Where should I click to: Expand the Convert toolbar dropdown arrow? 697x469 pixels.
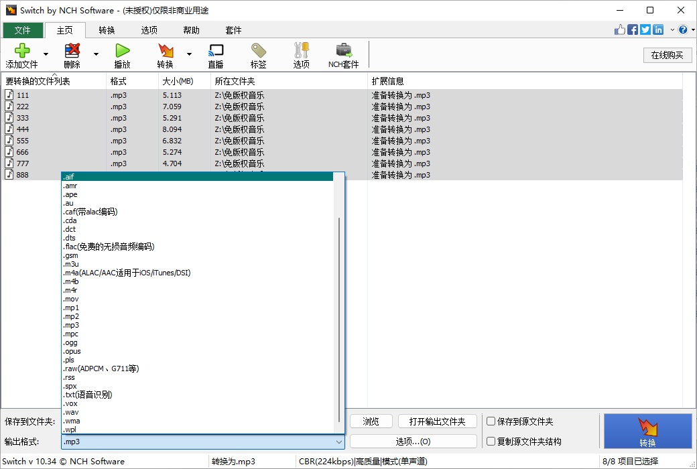tap(189, 54)
